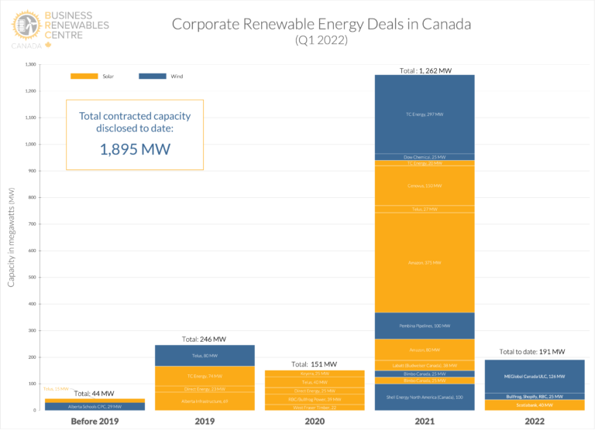Image resolution: width=595 pixels, height=430 pixels.
Task: Click the orange Solar legend swatch
Action: [83, 76]
